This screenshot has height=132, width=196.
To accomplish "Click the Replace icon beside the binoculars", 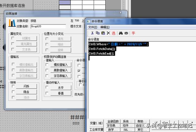I will click(x=126, y=33).
